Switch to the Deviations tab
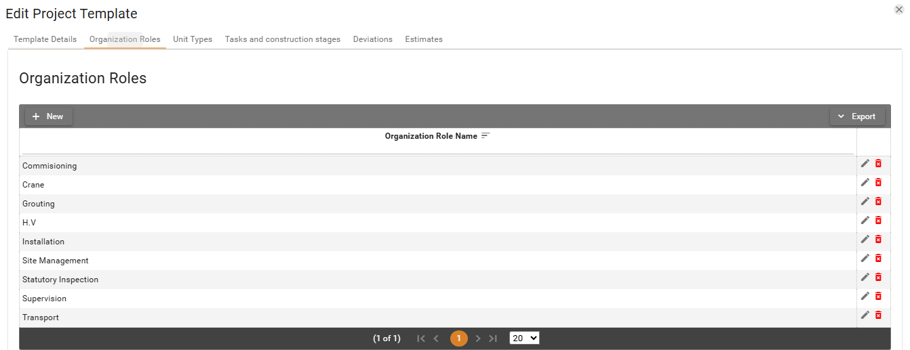This screenshot has width=910, height=350. 373,39
